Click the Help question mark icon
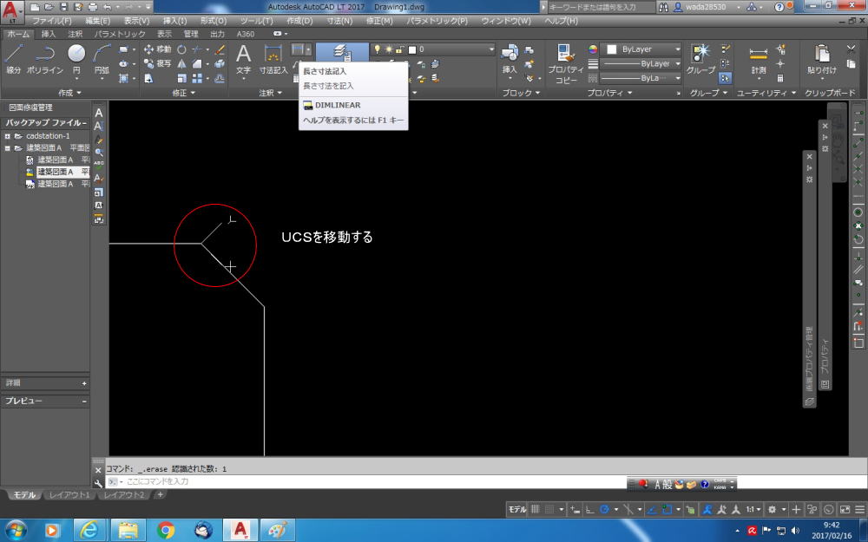 pyautogui.click(x=779, y=7)
